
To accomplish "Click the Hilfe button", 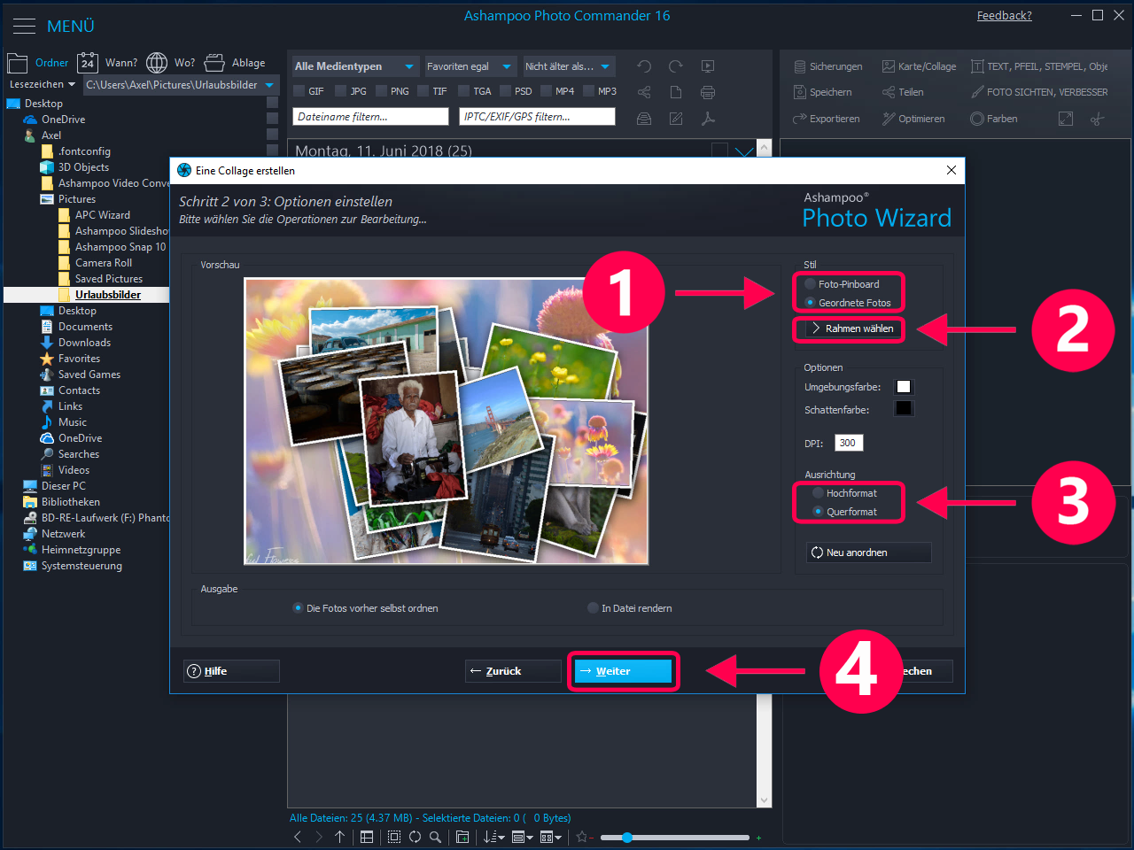I will click(231, 671).
